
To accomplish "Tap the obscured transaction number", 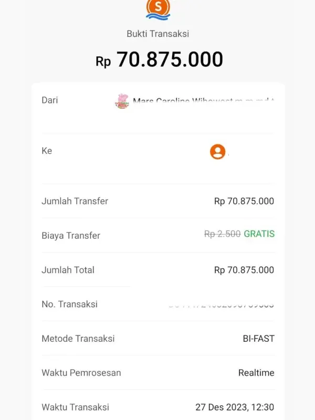I will click(x=221, y=305).
